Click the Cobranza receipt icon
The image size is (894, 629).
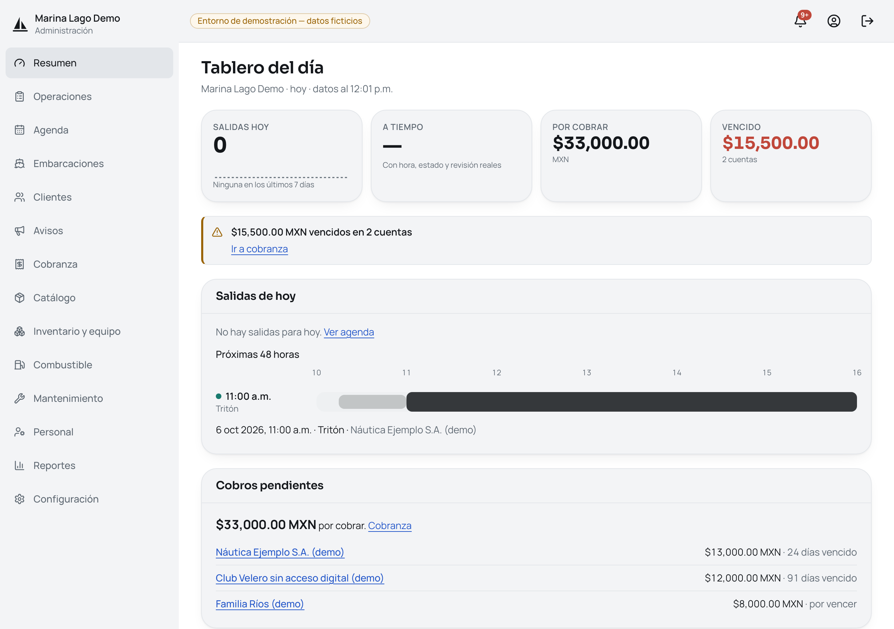click(20, 264)
